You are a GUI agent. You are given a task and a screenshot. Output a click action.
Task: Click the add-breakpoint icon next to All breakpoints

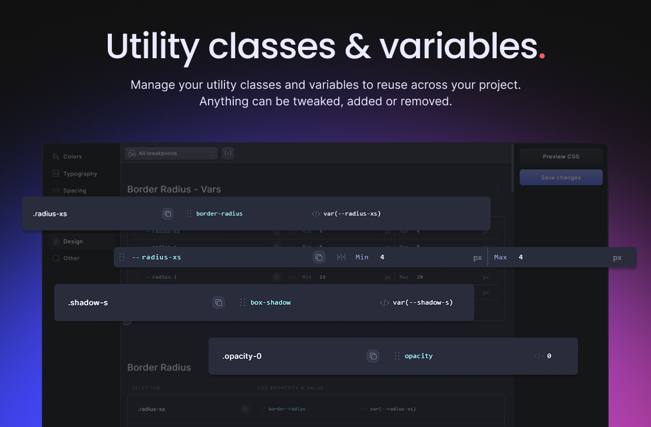228,154
